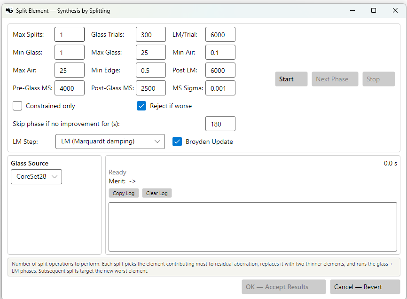Click the app icon in title bar
The image size is (407, 299).
[9, 11]
